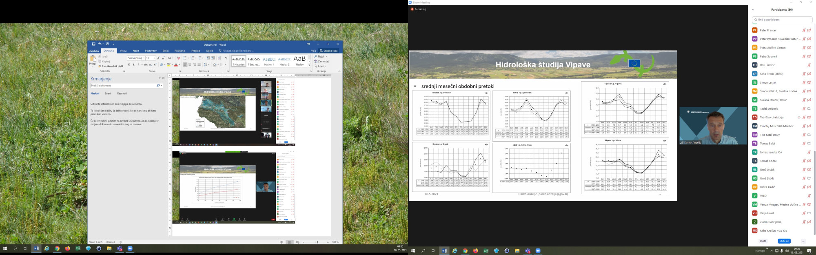
Task: Switch Word to read mode view
Action: pos(282,242)
